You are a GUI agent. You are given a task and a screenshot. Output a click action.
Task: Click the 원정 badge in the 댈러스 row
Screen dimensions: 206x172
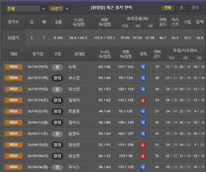pyautogui.click(x=57, y=123)
